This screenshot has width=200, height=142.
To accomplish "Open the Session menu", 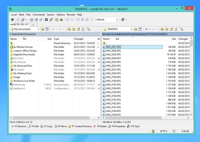I will pyautogui.click(x=51, y=14).
